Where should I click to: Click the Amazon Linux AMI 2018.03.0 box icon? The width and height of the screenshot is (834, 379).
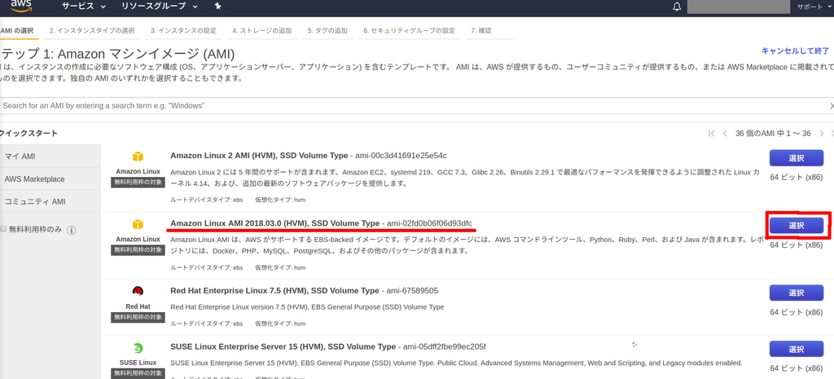pos(138,224)
